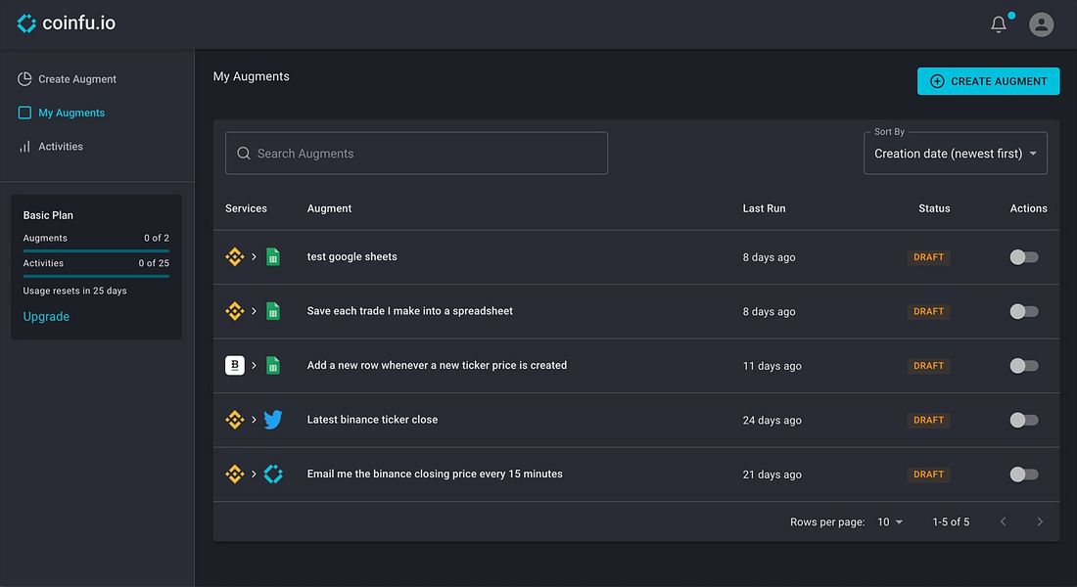Click coinfu icon in Email me row
Viewport: 1077px width, 587px height.
273,474
